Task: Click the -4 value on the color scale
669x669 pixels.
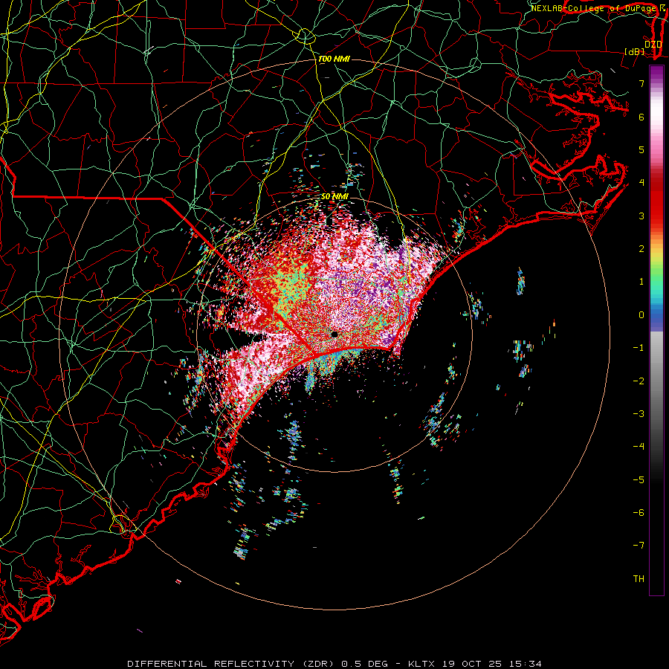Action: click(x=639, y=446)
